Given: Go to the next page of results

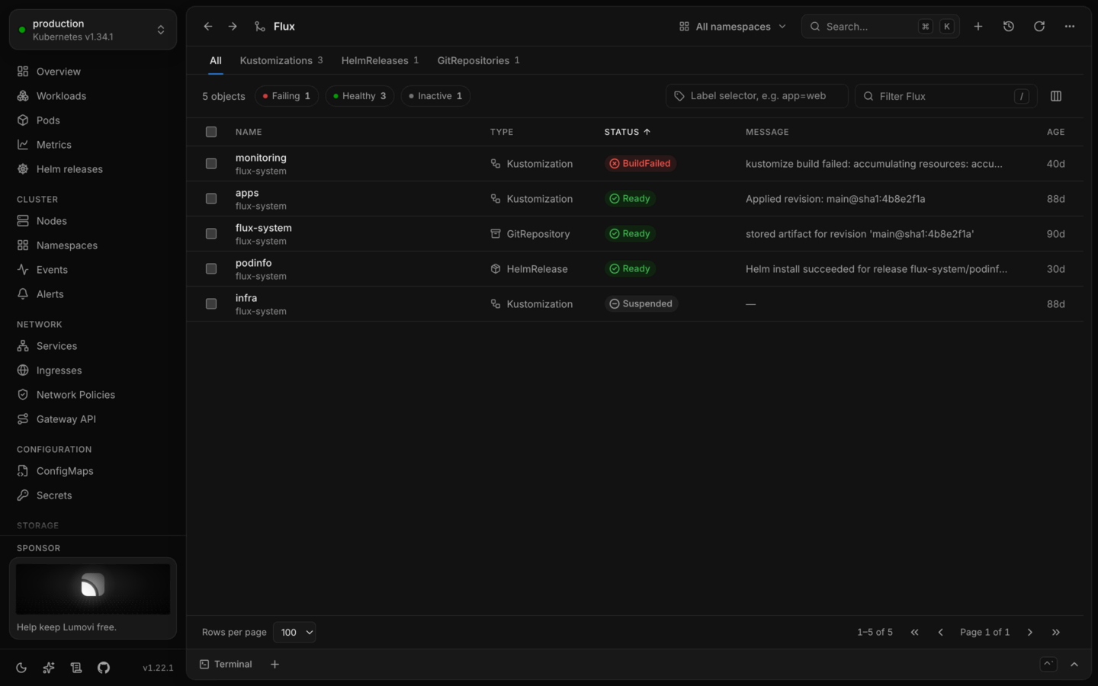Looking at the screenshot, I should click(1030, 633).
